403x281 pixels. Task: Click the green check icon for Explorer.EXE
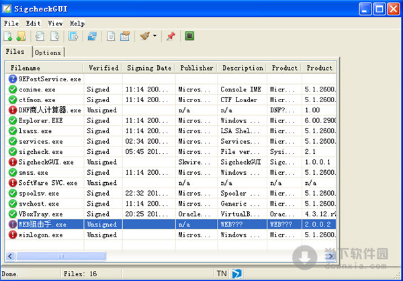pos(13,121)
